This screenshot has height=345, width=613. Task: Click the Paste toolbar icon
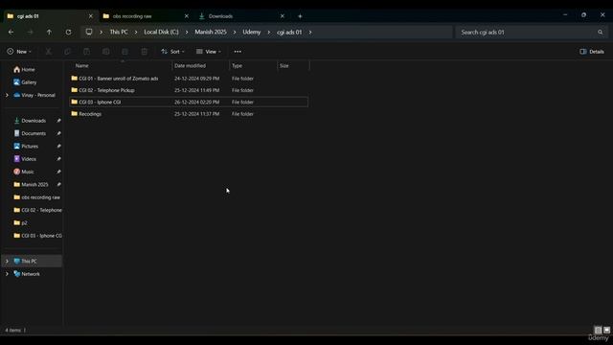point(87,52)
